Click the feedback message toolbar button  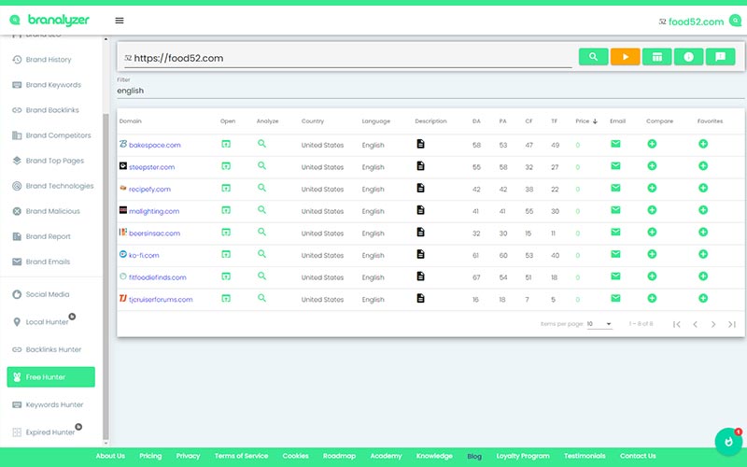[x=720, y=57]
